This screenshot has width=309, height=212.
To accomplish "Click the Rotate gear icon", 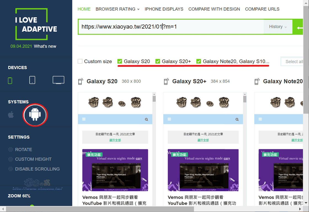I will pyautogui.click(x=10, y=150).
